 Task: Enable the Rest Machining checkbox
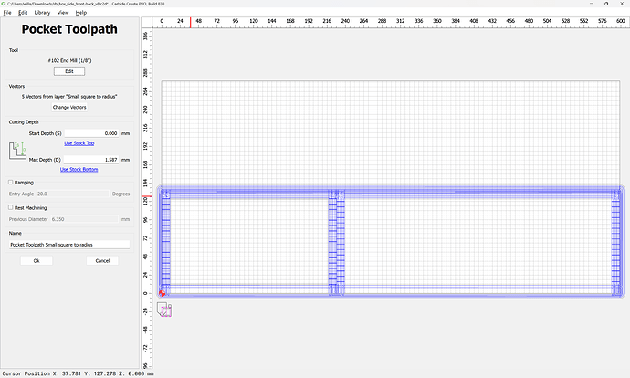(x=9, y=207)
